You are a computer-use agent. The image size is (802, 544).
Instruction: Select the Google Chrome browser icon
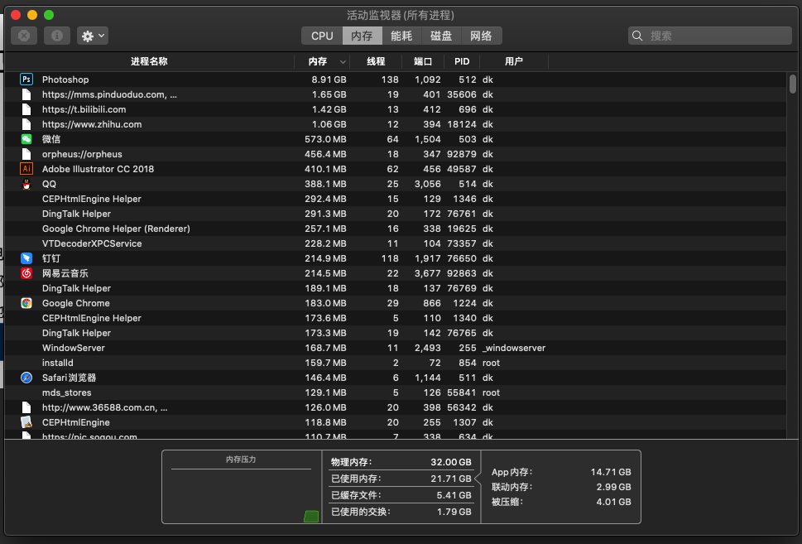[x=26, y=303]
